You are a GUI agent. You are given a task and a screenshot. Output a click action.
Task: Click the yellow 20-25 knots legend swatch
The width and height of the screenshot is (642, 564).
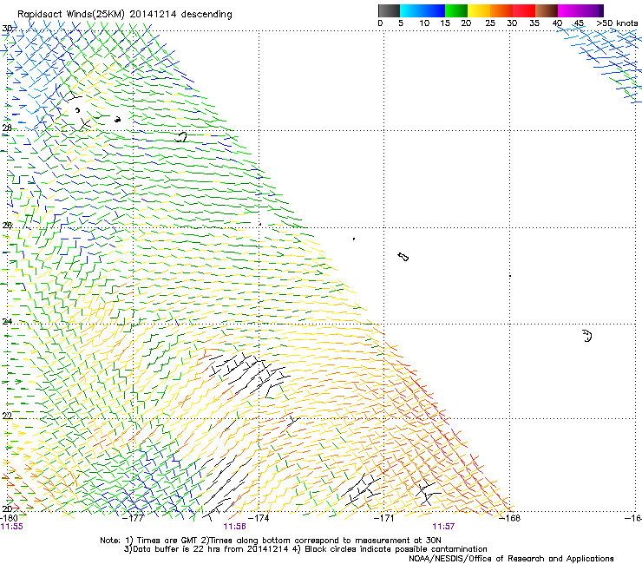tap(479, 10)
